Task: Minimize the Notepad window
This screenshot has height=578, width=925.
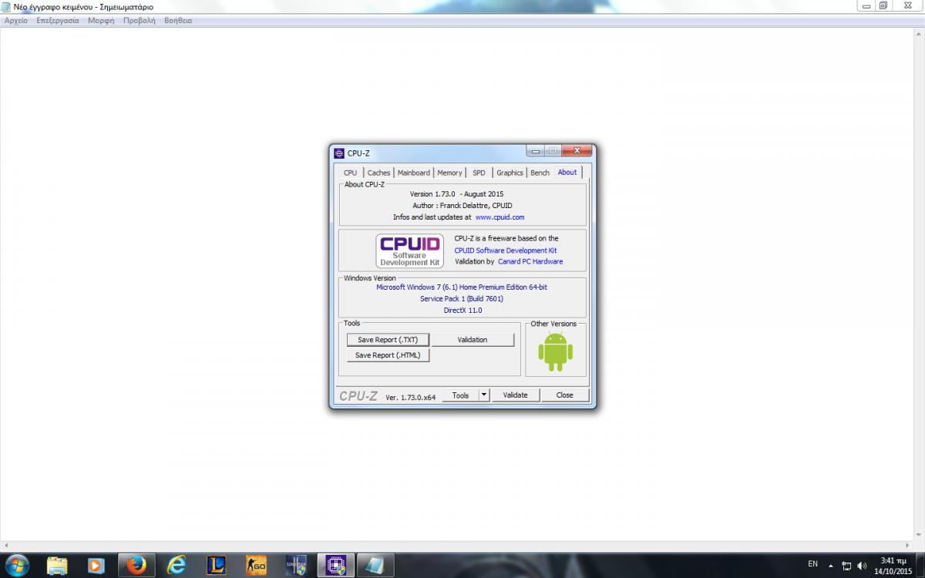Action: coord(866,5)
